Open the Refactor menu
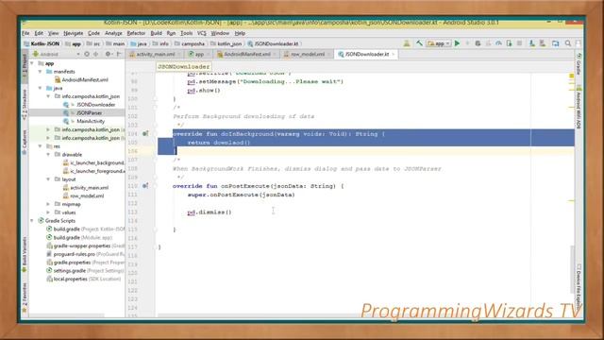Screen dimensions: 604x340 tap(136, 34)
